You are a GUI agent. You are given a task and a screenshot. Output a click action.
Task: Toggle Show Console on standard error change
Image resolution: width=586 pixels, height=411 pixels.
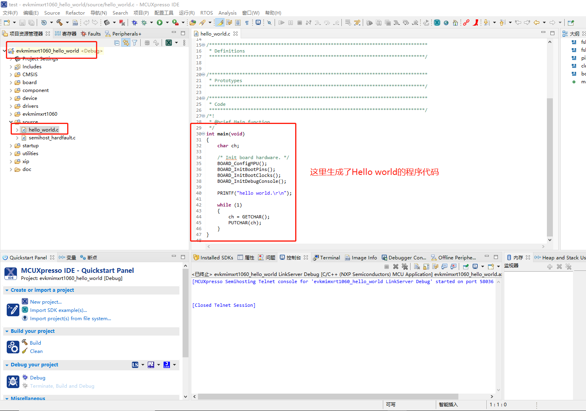[x=453, y=266]
